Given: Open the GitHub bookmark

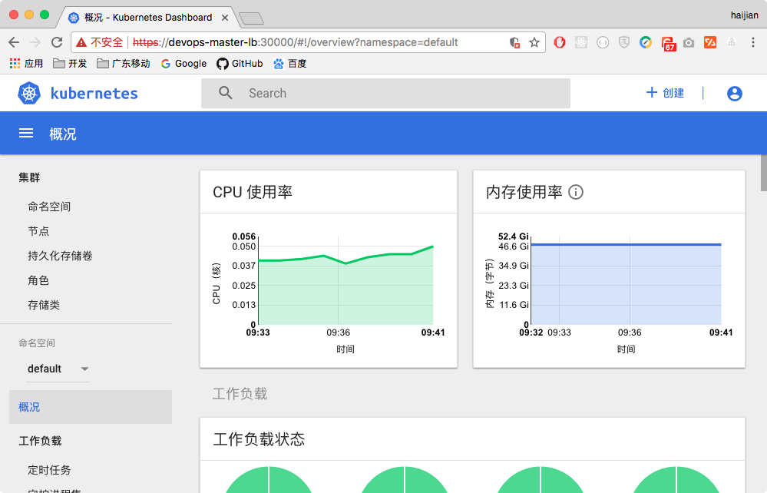Looking at the screenshot, I should tap(240, 64).
